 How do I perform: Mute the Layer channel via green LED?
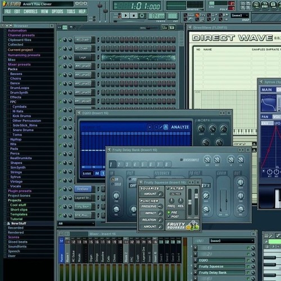(60, 57)
